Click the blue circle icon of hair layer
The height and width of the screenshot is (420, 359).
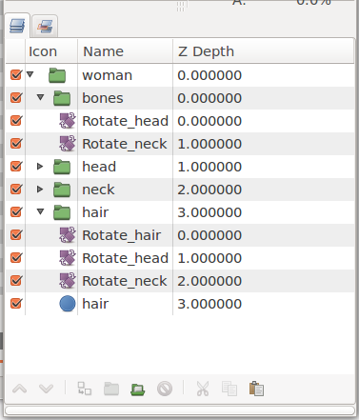pyautogui.click(x=68, y=304)
